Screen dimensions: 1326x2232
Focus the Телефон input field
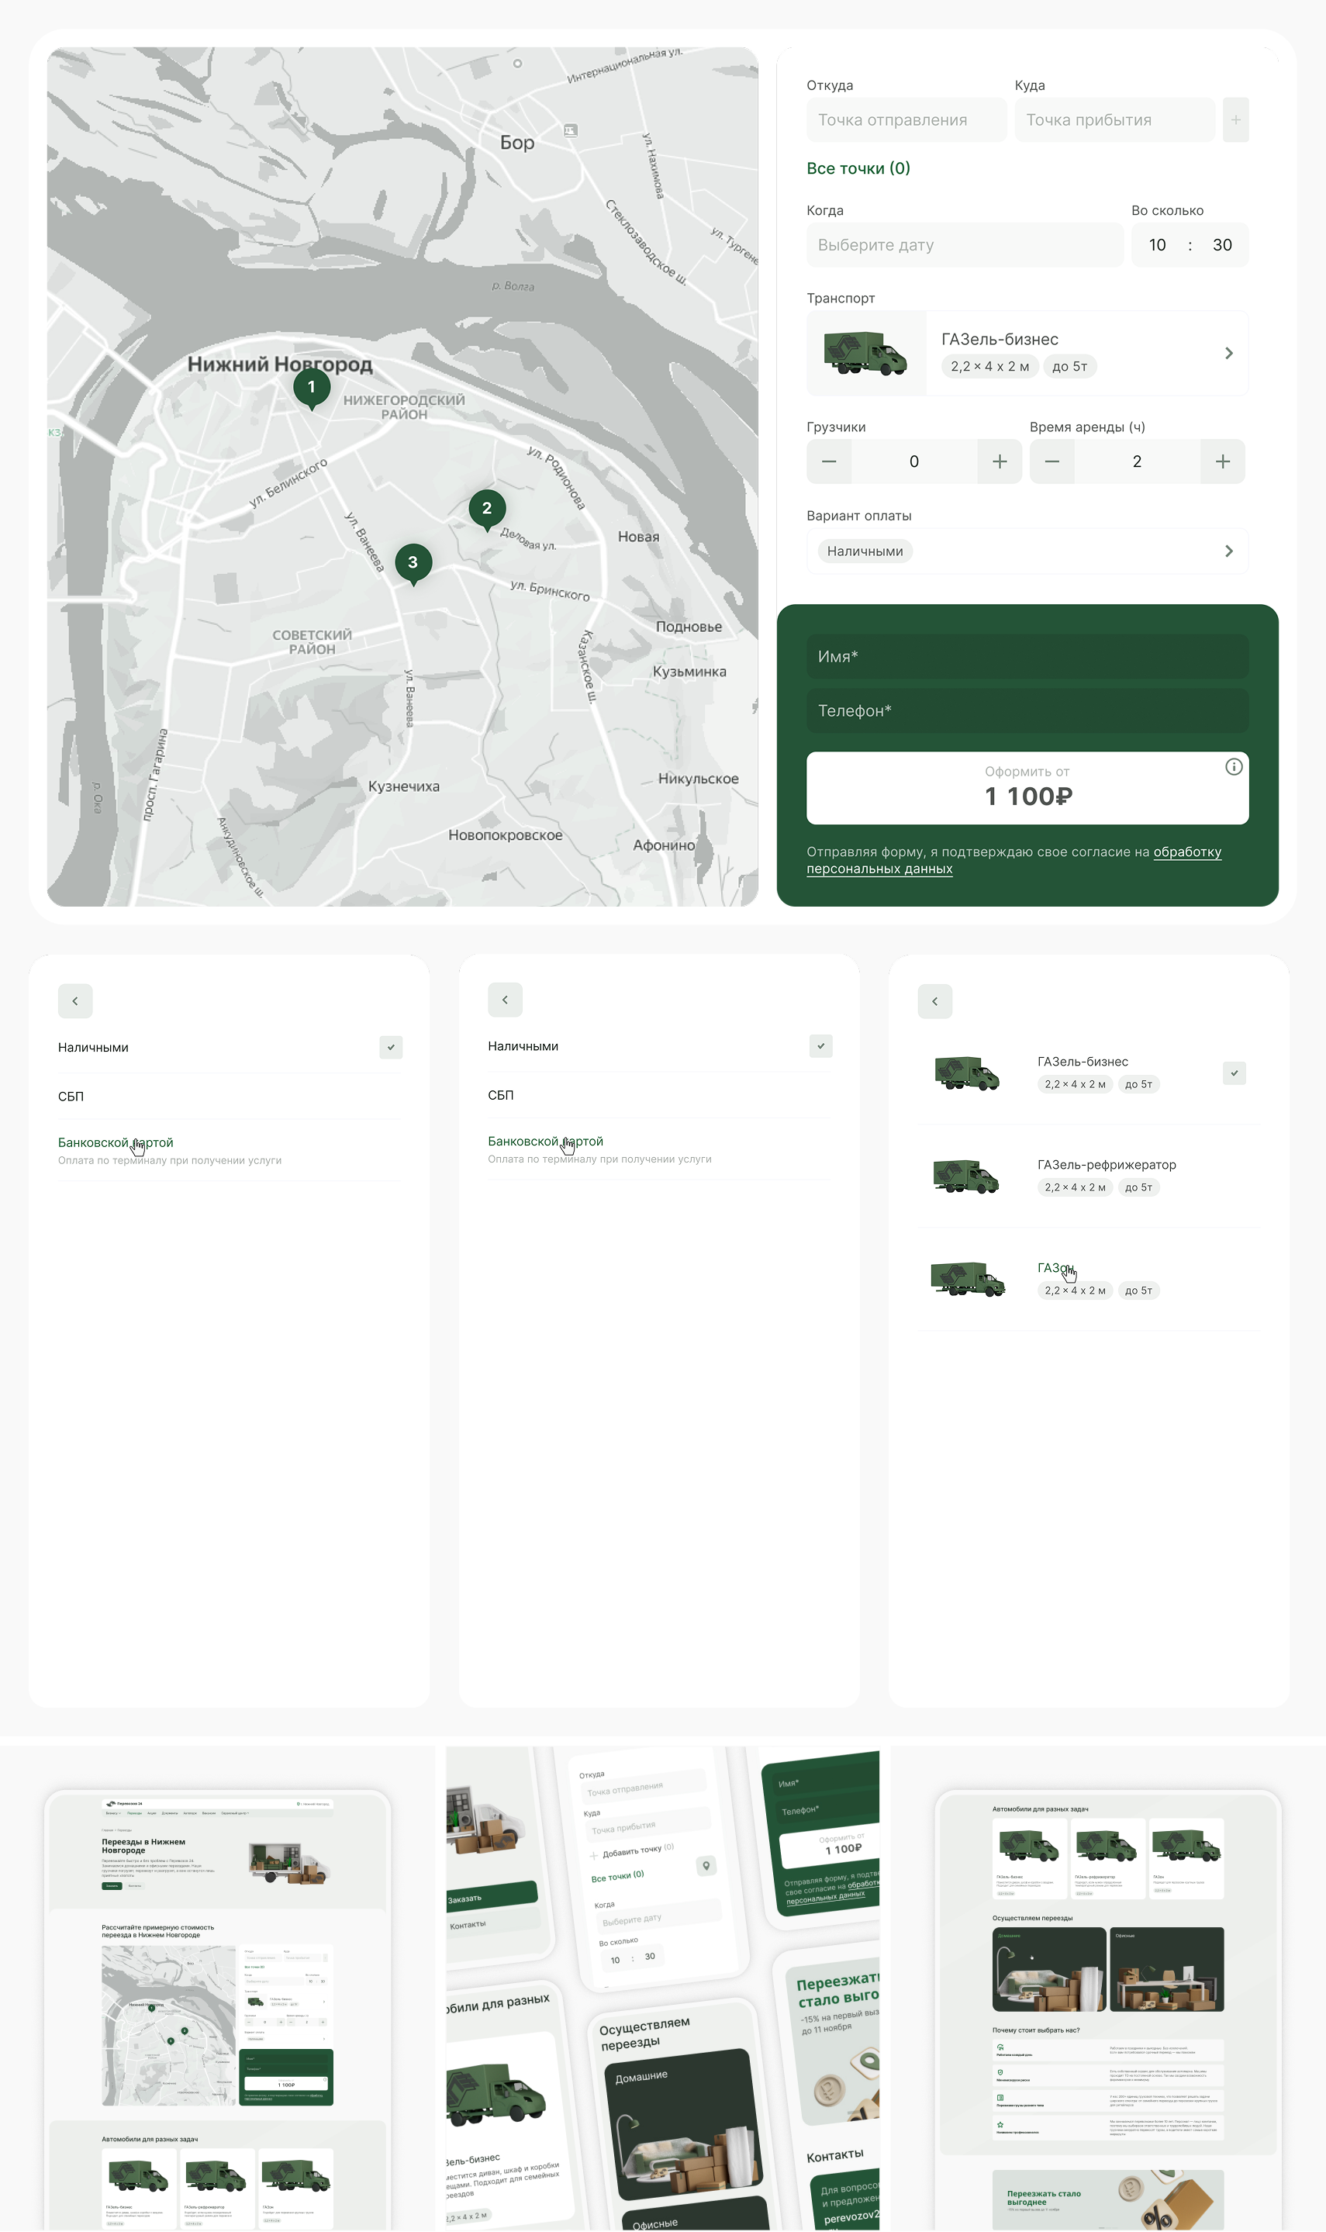[1027, 710]
